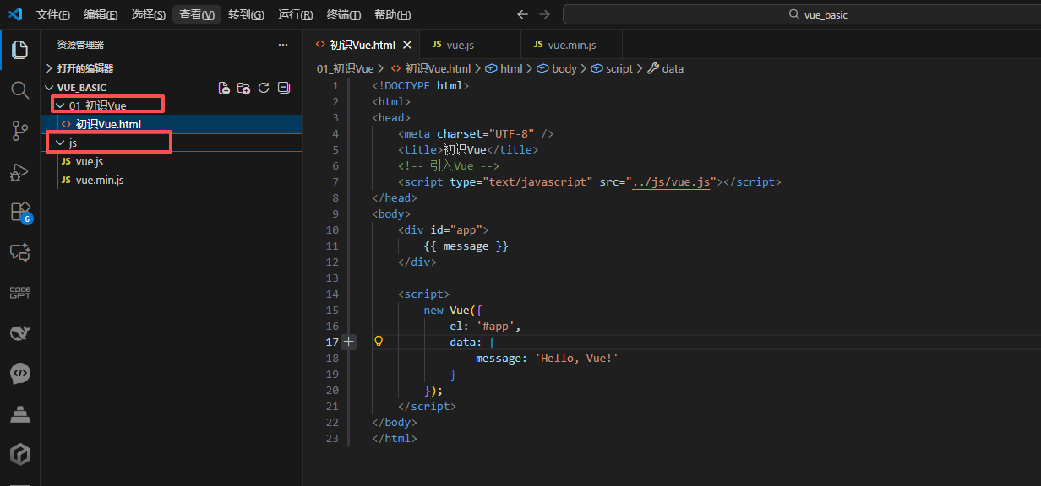Open the Search view in activity bar
1041x486 pixels.
(x=19, y=90)
